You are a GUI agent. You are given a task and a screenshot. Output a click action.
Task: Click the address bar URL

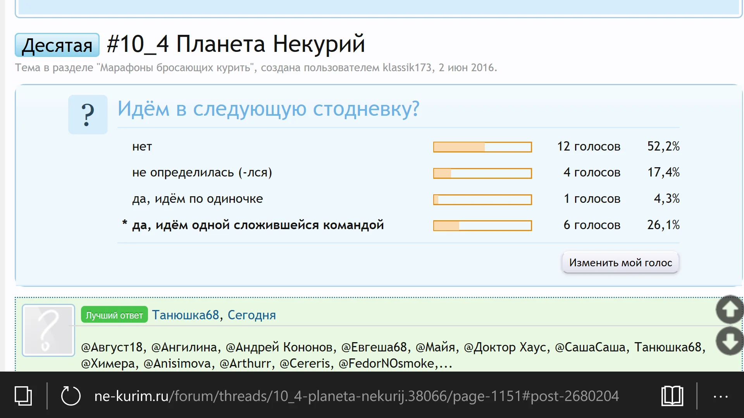coord(356,396)
